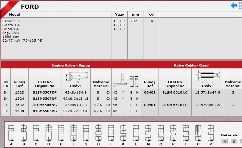Select valve stem type G icon
The image size is (242, 148).
[86, 133]
